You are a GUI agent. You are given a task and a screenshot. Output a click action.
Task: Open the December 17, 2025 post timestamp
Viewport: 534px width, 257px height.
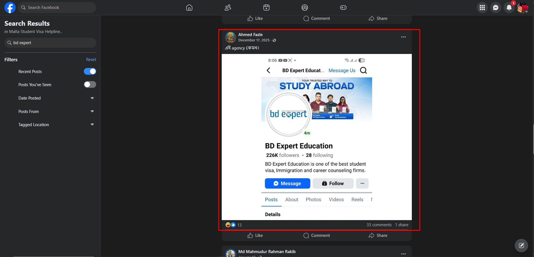(x=254, y=40)
